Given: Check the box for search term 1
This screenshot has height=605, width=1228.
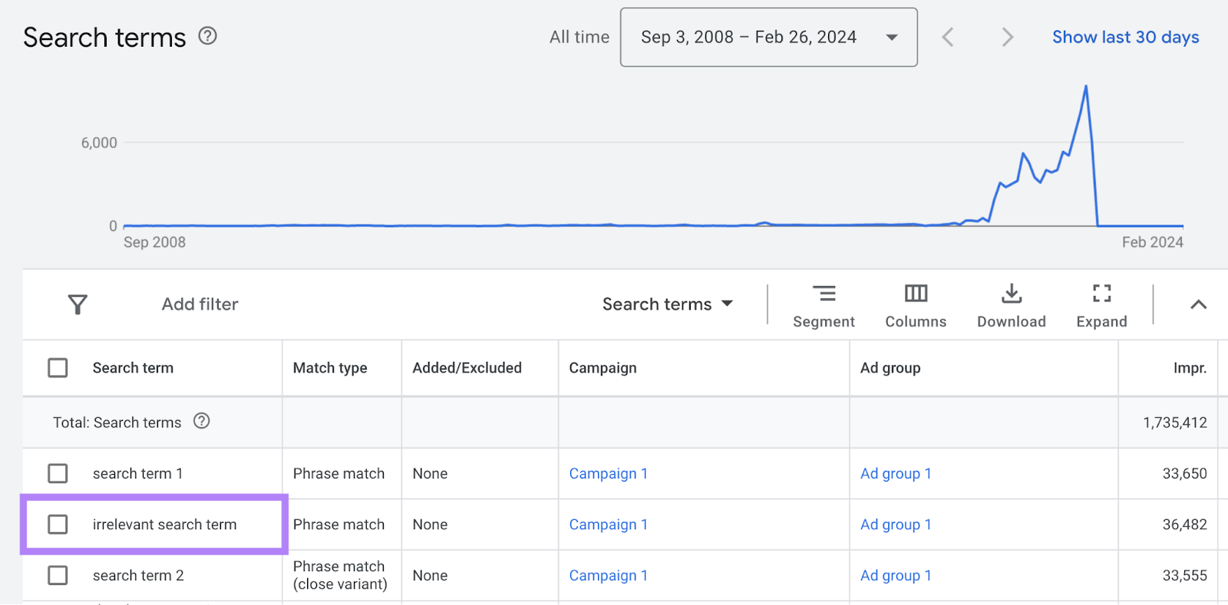Looking at the screenshot, I should [x=58, y=474].
